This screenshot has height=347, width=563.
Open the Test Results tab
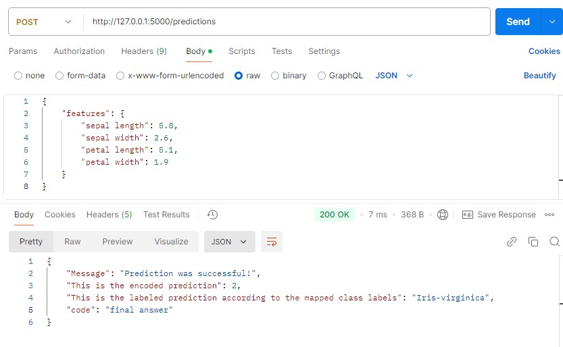coord(166,215)
